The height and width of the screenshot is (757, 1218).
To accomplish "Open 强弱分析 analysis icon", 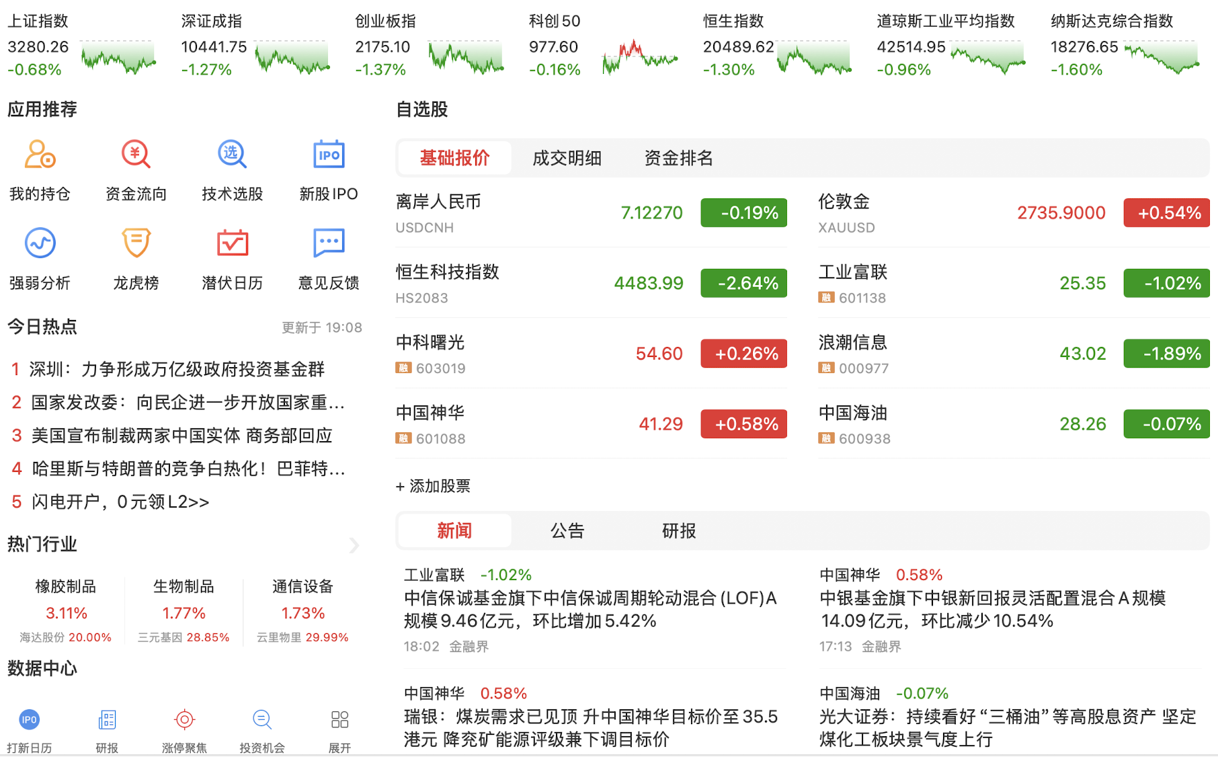I will [x=40, y=243].
